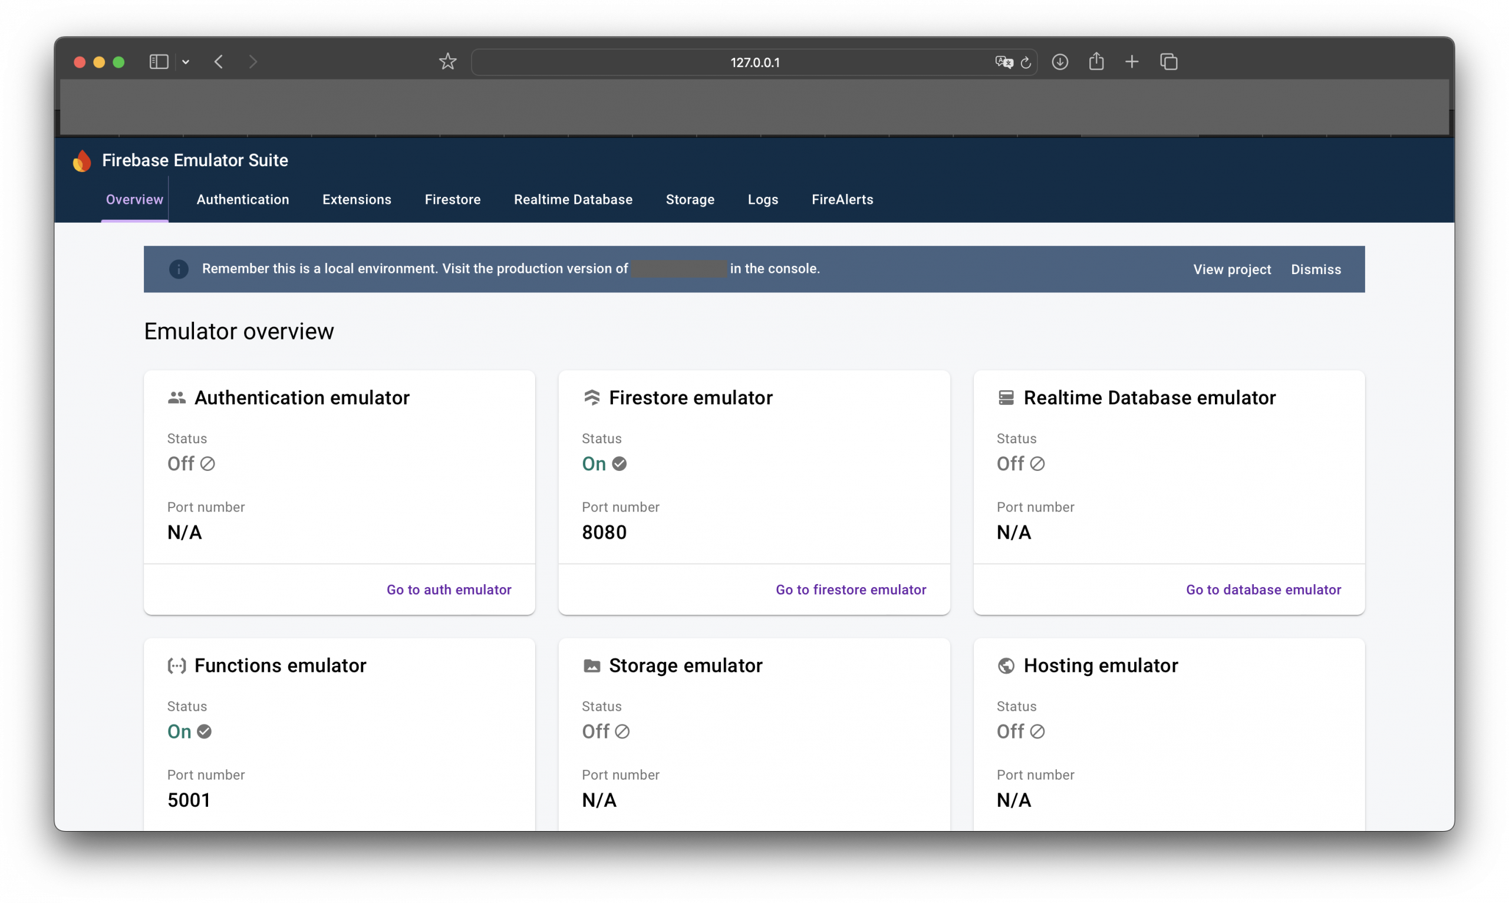Click Authentication emulator Off status icon
This screenshot has height=903, width=1509.
(207, 464)
